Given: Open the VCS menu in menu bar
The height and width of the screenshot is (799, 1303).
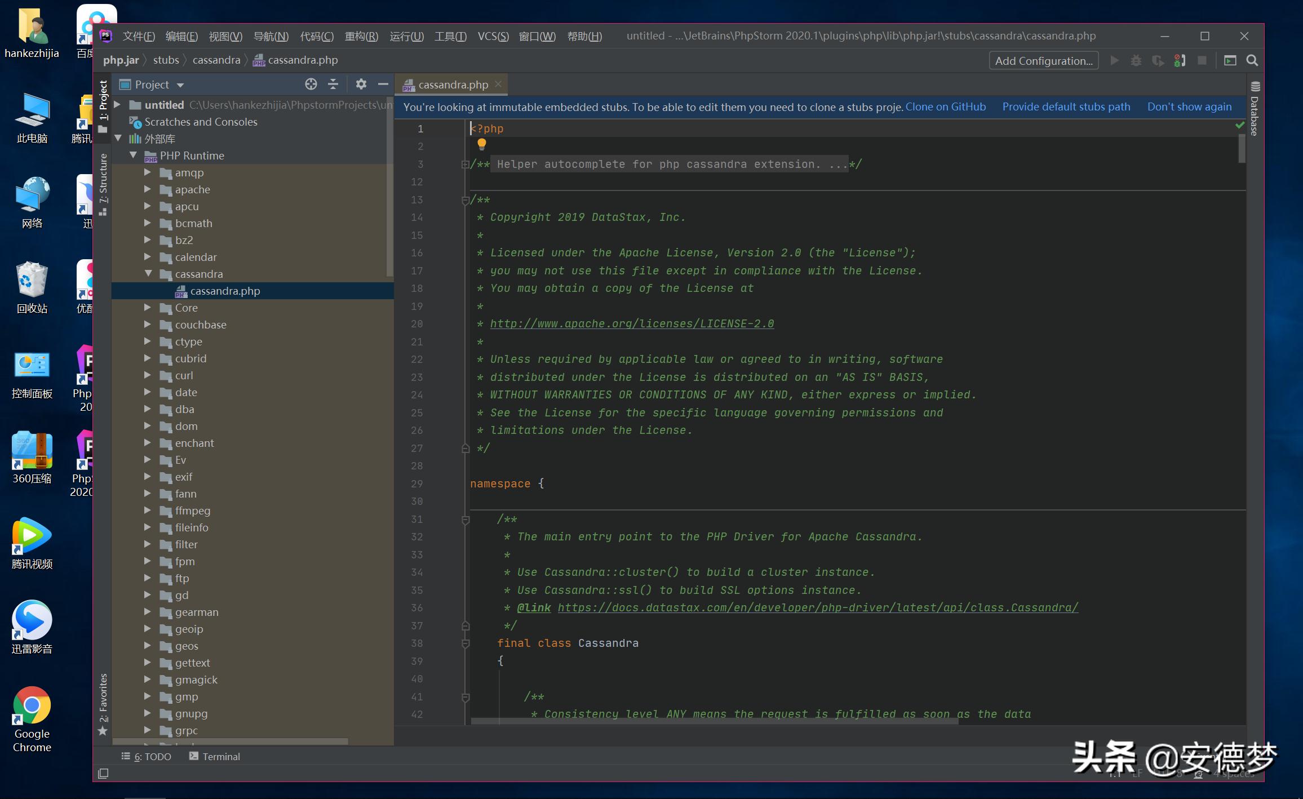Looking at the screenshot, I should point(491,35).
